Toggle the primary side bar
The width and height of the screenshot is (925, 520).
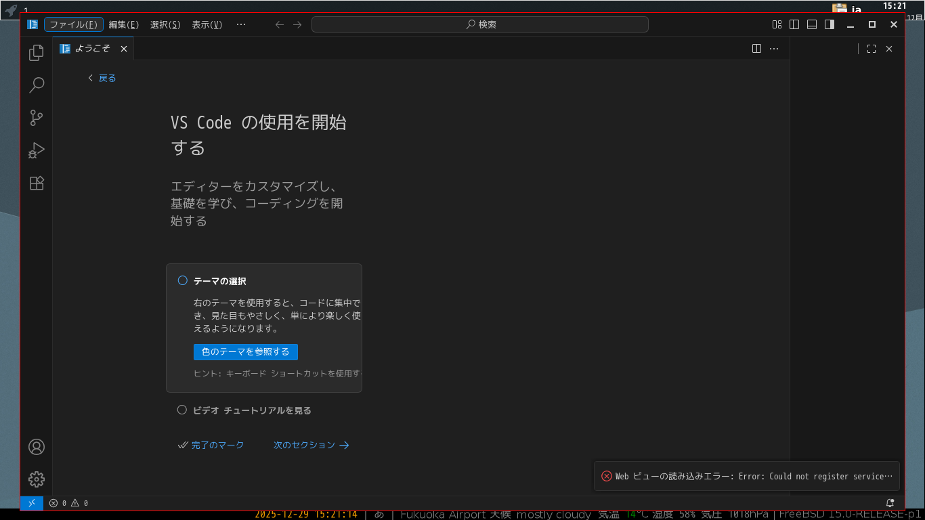pyautogui.click(x=794, y=24)
